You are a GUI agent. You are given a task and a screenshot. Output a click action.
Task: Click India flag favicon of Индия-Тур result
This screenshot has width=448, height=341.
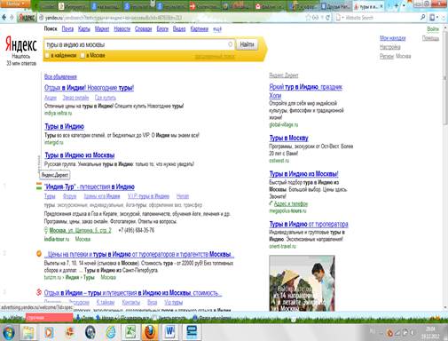39,186
